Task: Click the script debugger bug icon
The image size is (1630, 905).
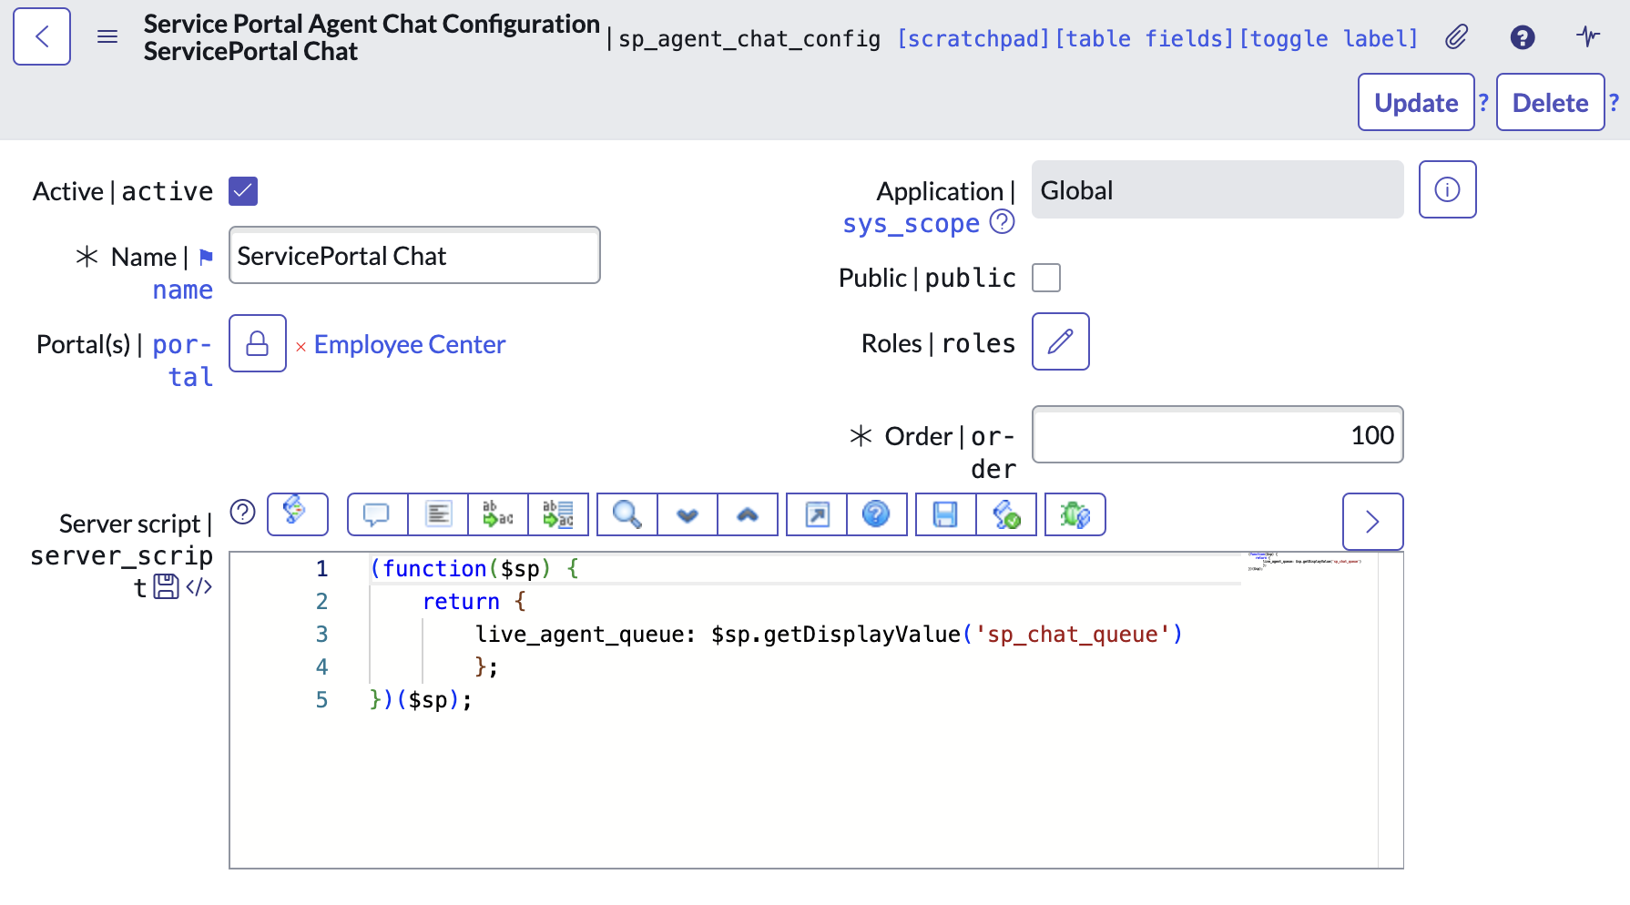Action: (x=1075, y=515)
